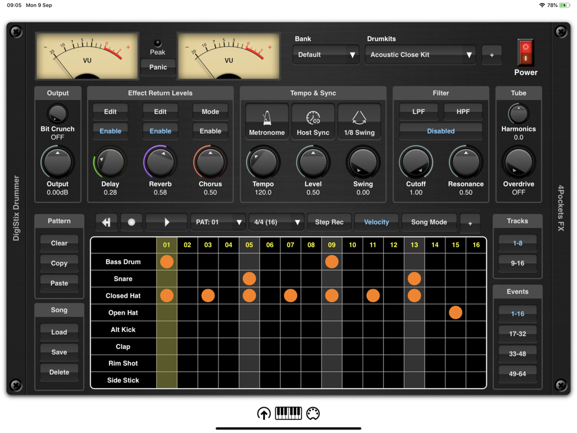Toggle the Reverb Enable button
Viewport: 577px width, 433px height.
(160, 131)
